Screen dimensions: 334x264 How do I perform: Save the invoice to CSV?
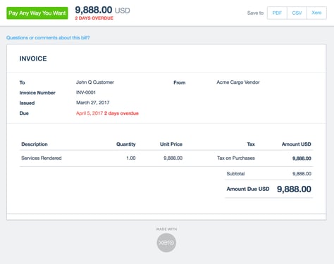(297, 13)
